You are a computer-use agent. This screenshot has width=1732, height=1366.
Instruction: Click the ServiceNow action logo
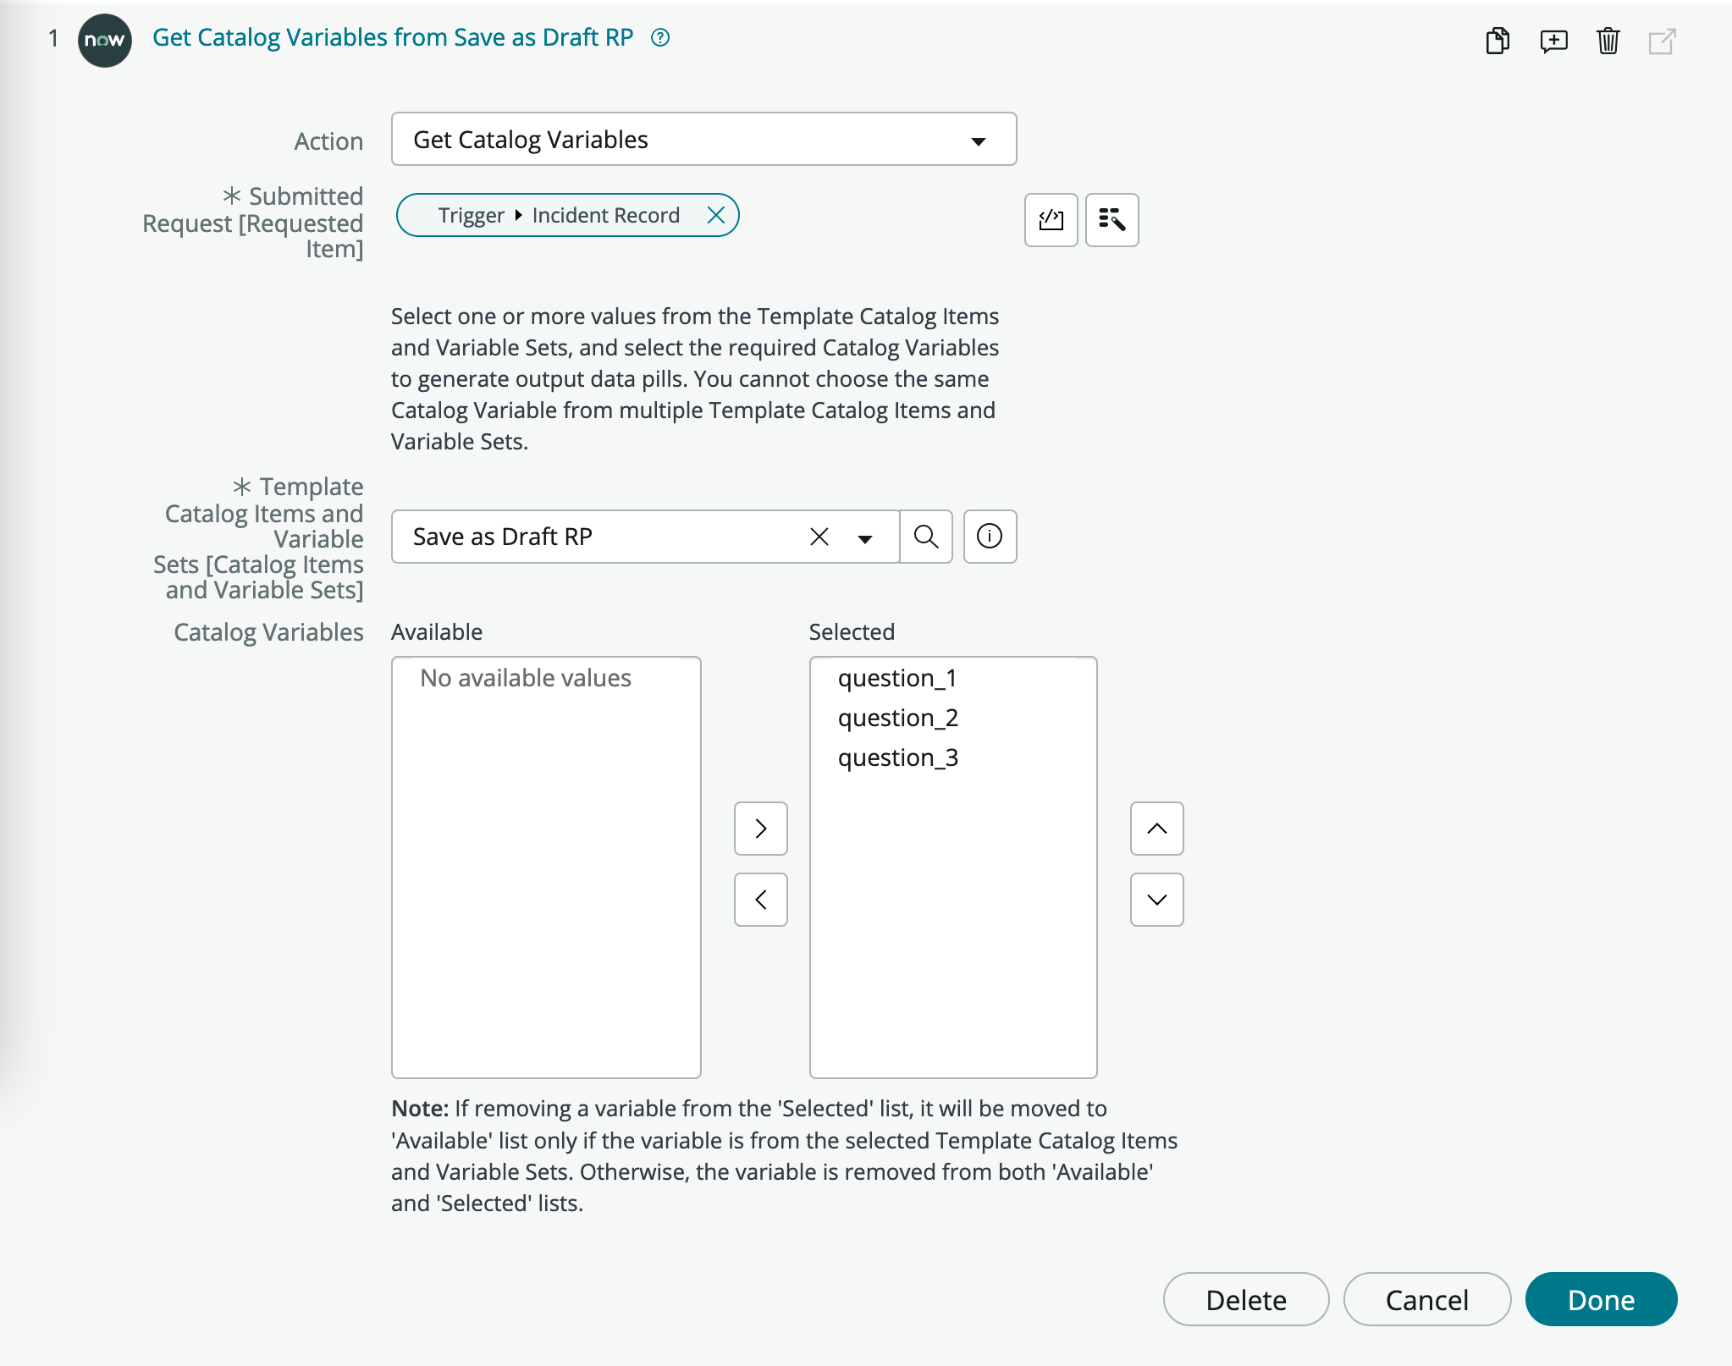coord(104,37)
